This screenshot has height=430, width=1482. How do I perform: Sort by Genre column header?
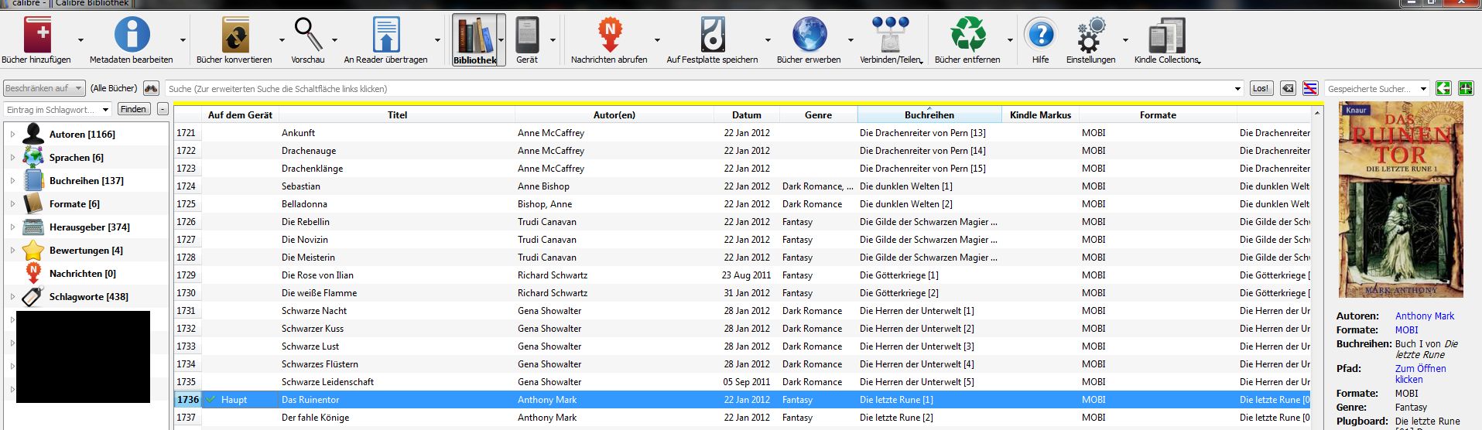(x=818, y=114)
